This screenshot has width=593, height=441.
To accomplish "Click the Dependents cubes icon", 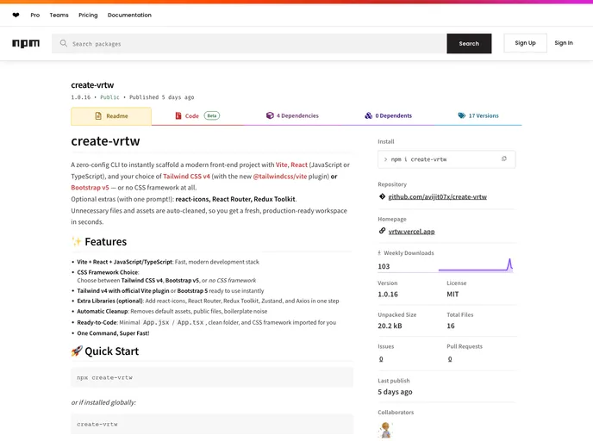I will coord(368,115).
